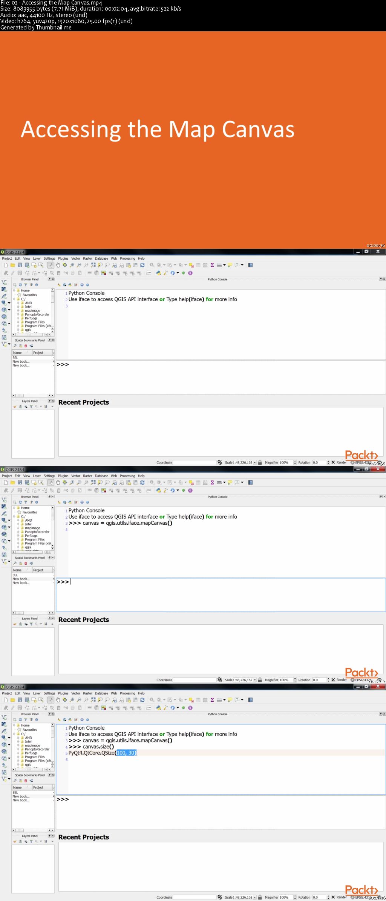
Task: Click Python icon in canvas.size() frame plugins toolbar
Action: 159,708
